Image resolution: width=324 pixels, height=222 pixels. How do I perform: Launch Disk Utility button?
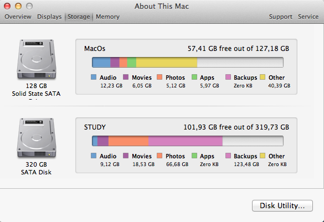point(282,205)
